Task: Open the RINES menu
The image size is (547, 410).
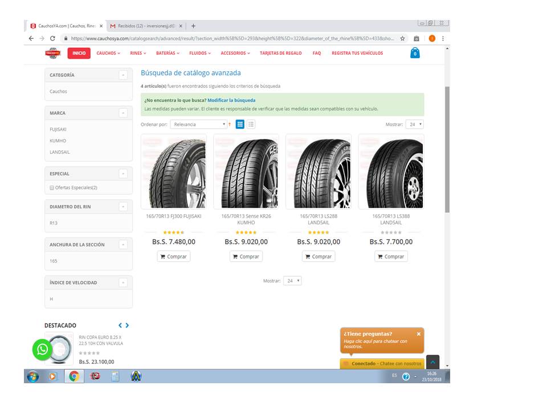Action: [x=138, y=53]
